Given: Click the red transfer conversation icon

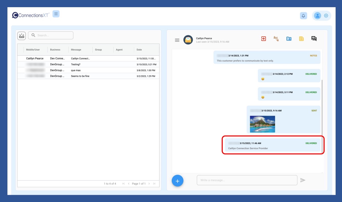Looking at the screenshot, I should point(263,39).
